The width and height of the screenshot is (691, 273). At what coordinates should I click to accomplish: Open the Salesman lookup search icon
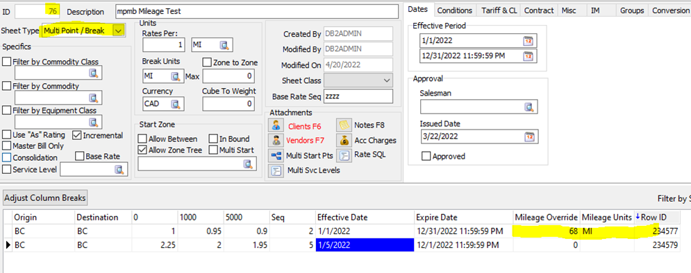click(528, 107)
